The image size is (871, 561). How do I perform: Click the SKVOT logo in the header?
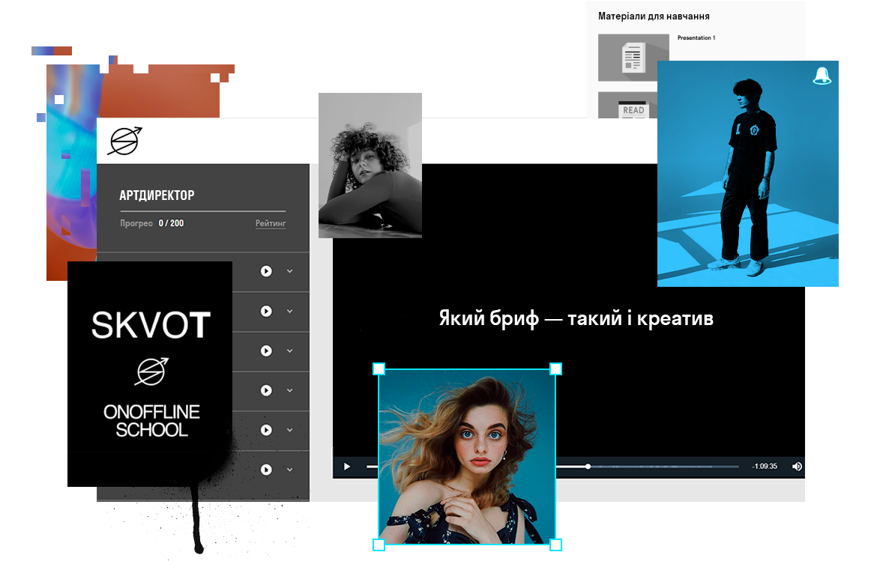pyautogui.click(x=124, y=141)
